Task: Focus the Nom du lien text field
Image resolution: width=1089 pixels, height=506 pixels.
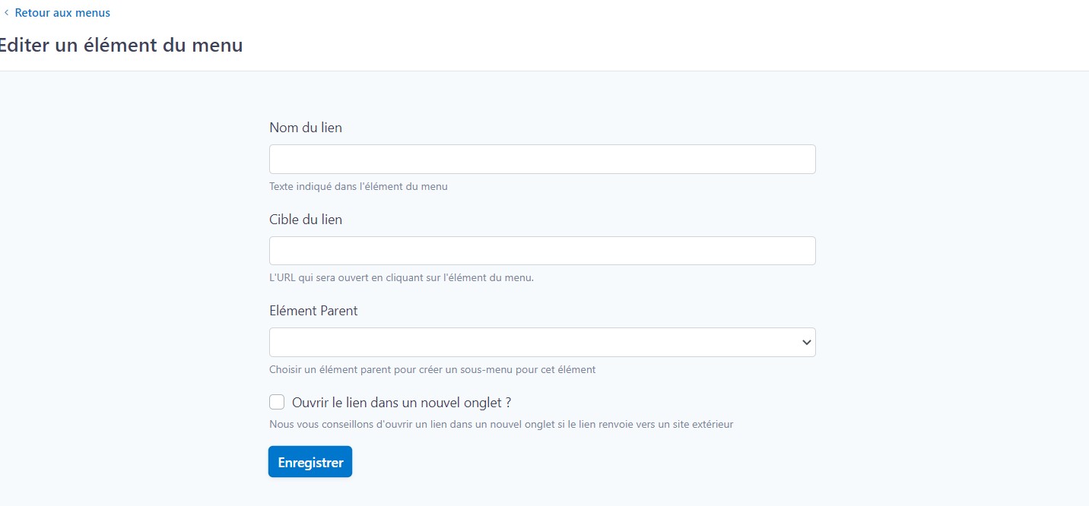Action: (x=541, y=160)
